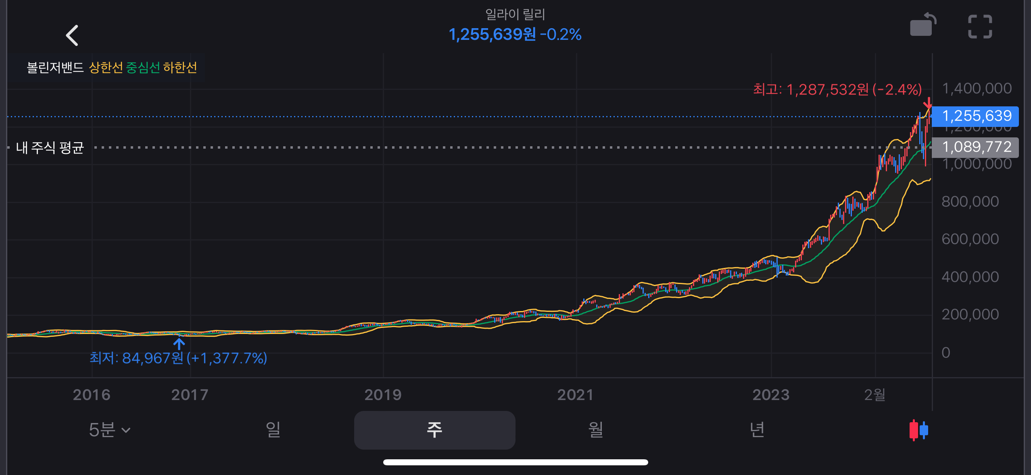Tap the 최고: 1,287,532원 high label
The width and height of the screenshot is (1031, 475).
pos(837,89)
